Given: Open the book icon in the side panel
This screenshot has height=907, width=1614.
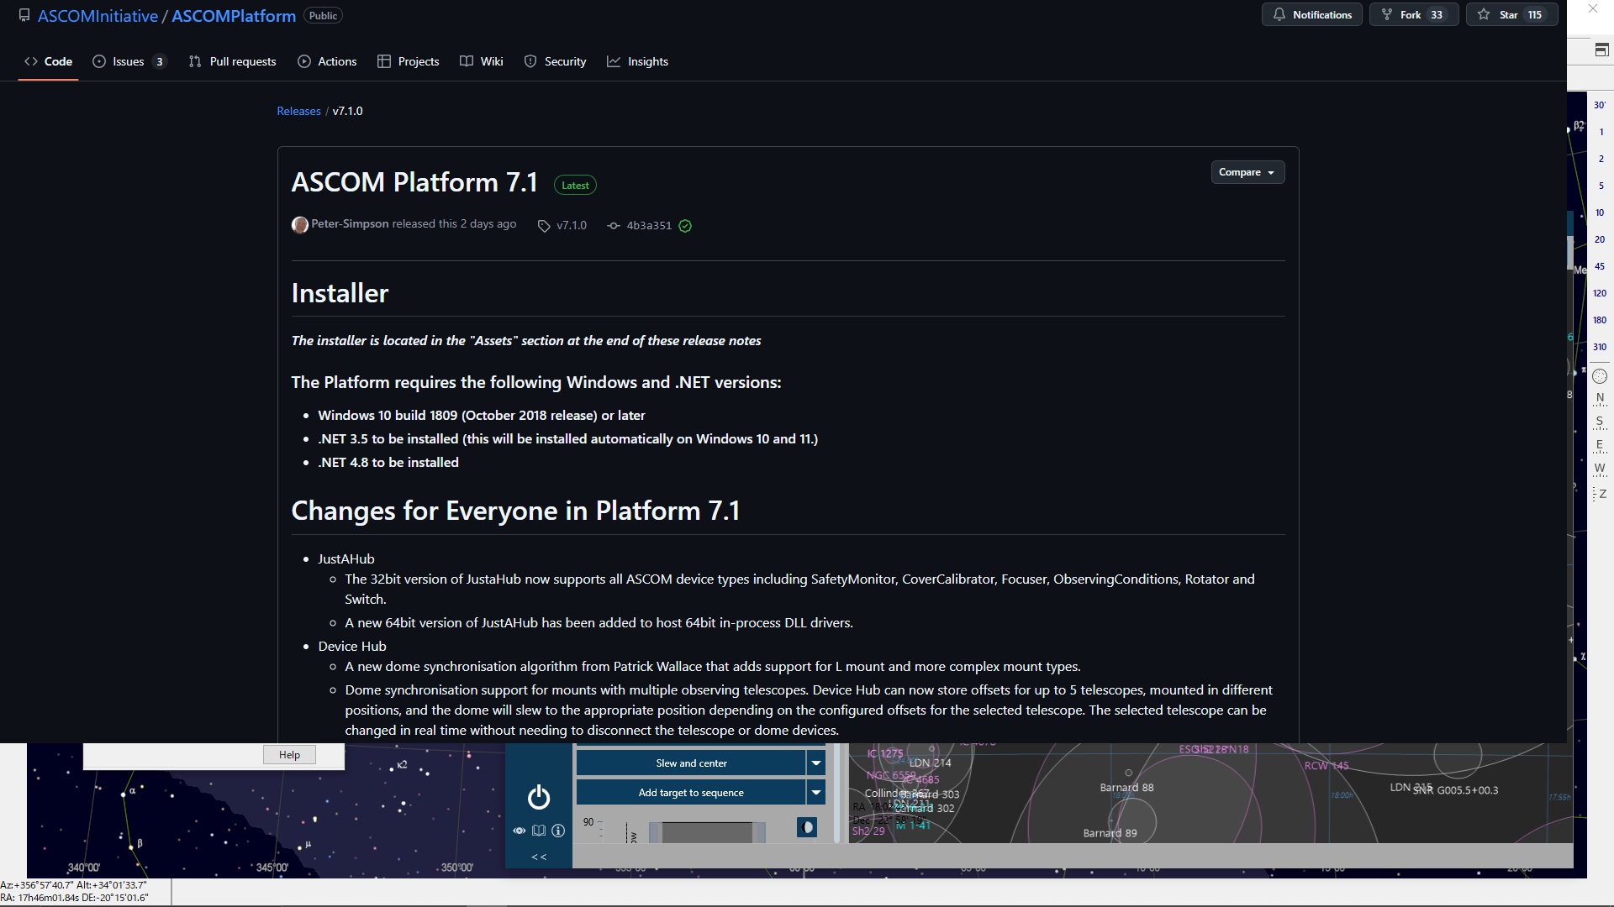Looking at the screenshot, I should point(539,831).
